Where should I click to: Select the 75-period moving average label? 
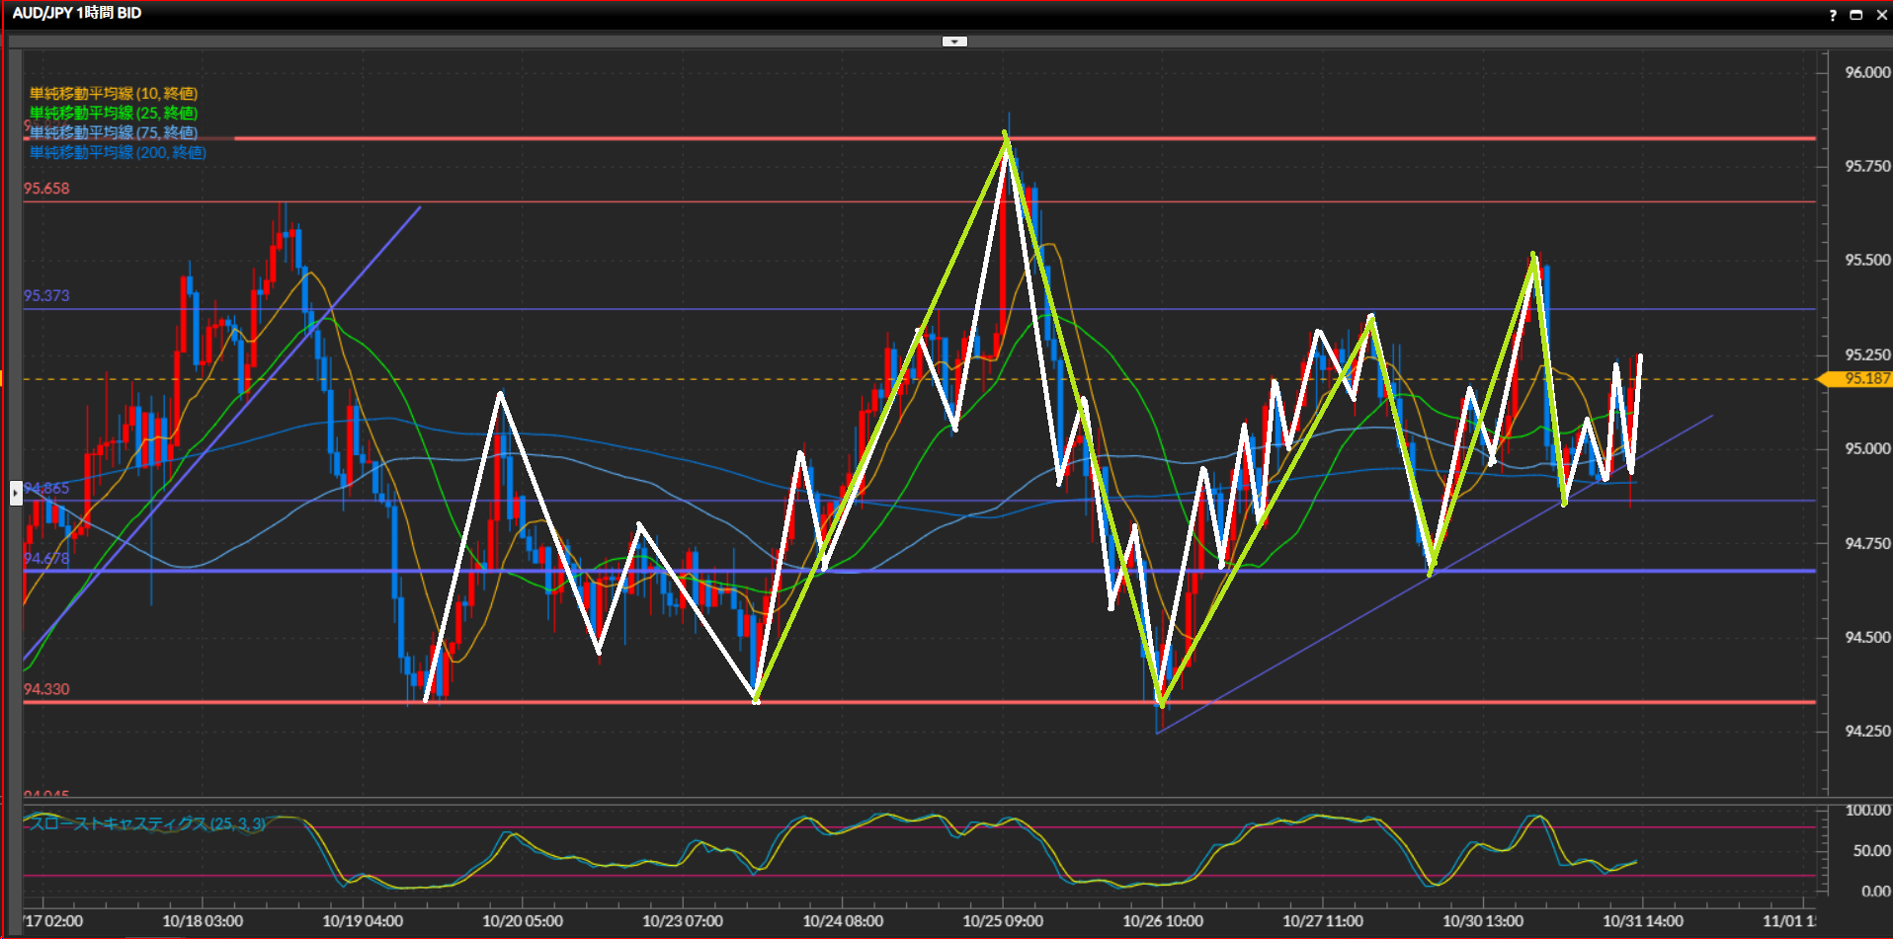click(x=114, y=132)
